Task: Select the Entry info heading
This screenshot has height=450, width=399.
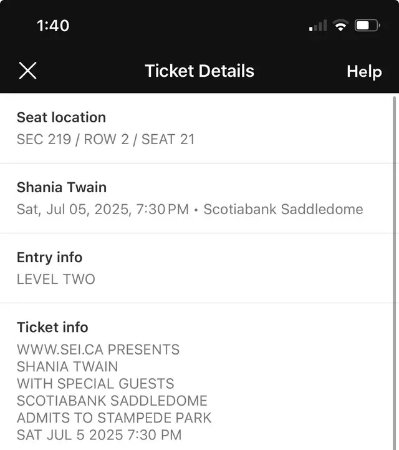Action: (x=50, y=257)
